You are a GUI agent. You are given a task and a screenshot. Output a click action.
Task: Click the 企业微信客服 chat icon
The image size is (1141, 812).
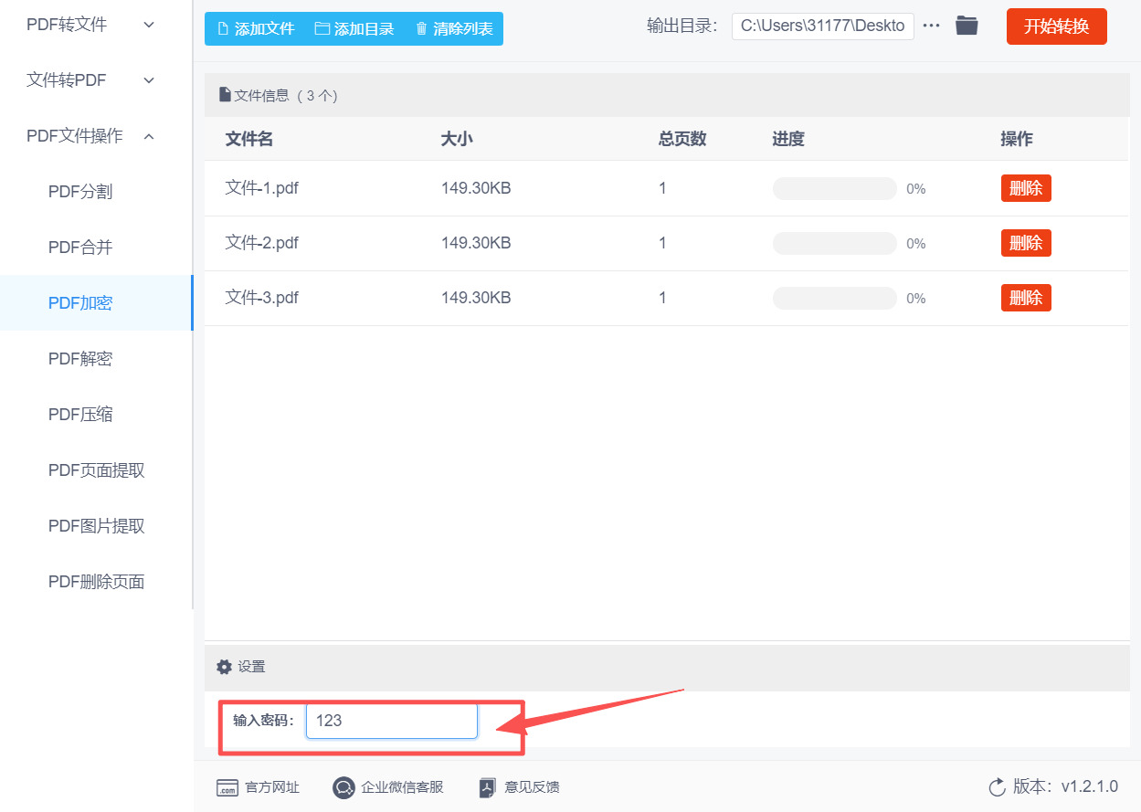[343, 787]
